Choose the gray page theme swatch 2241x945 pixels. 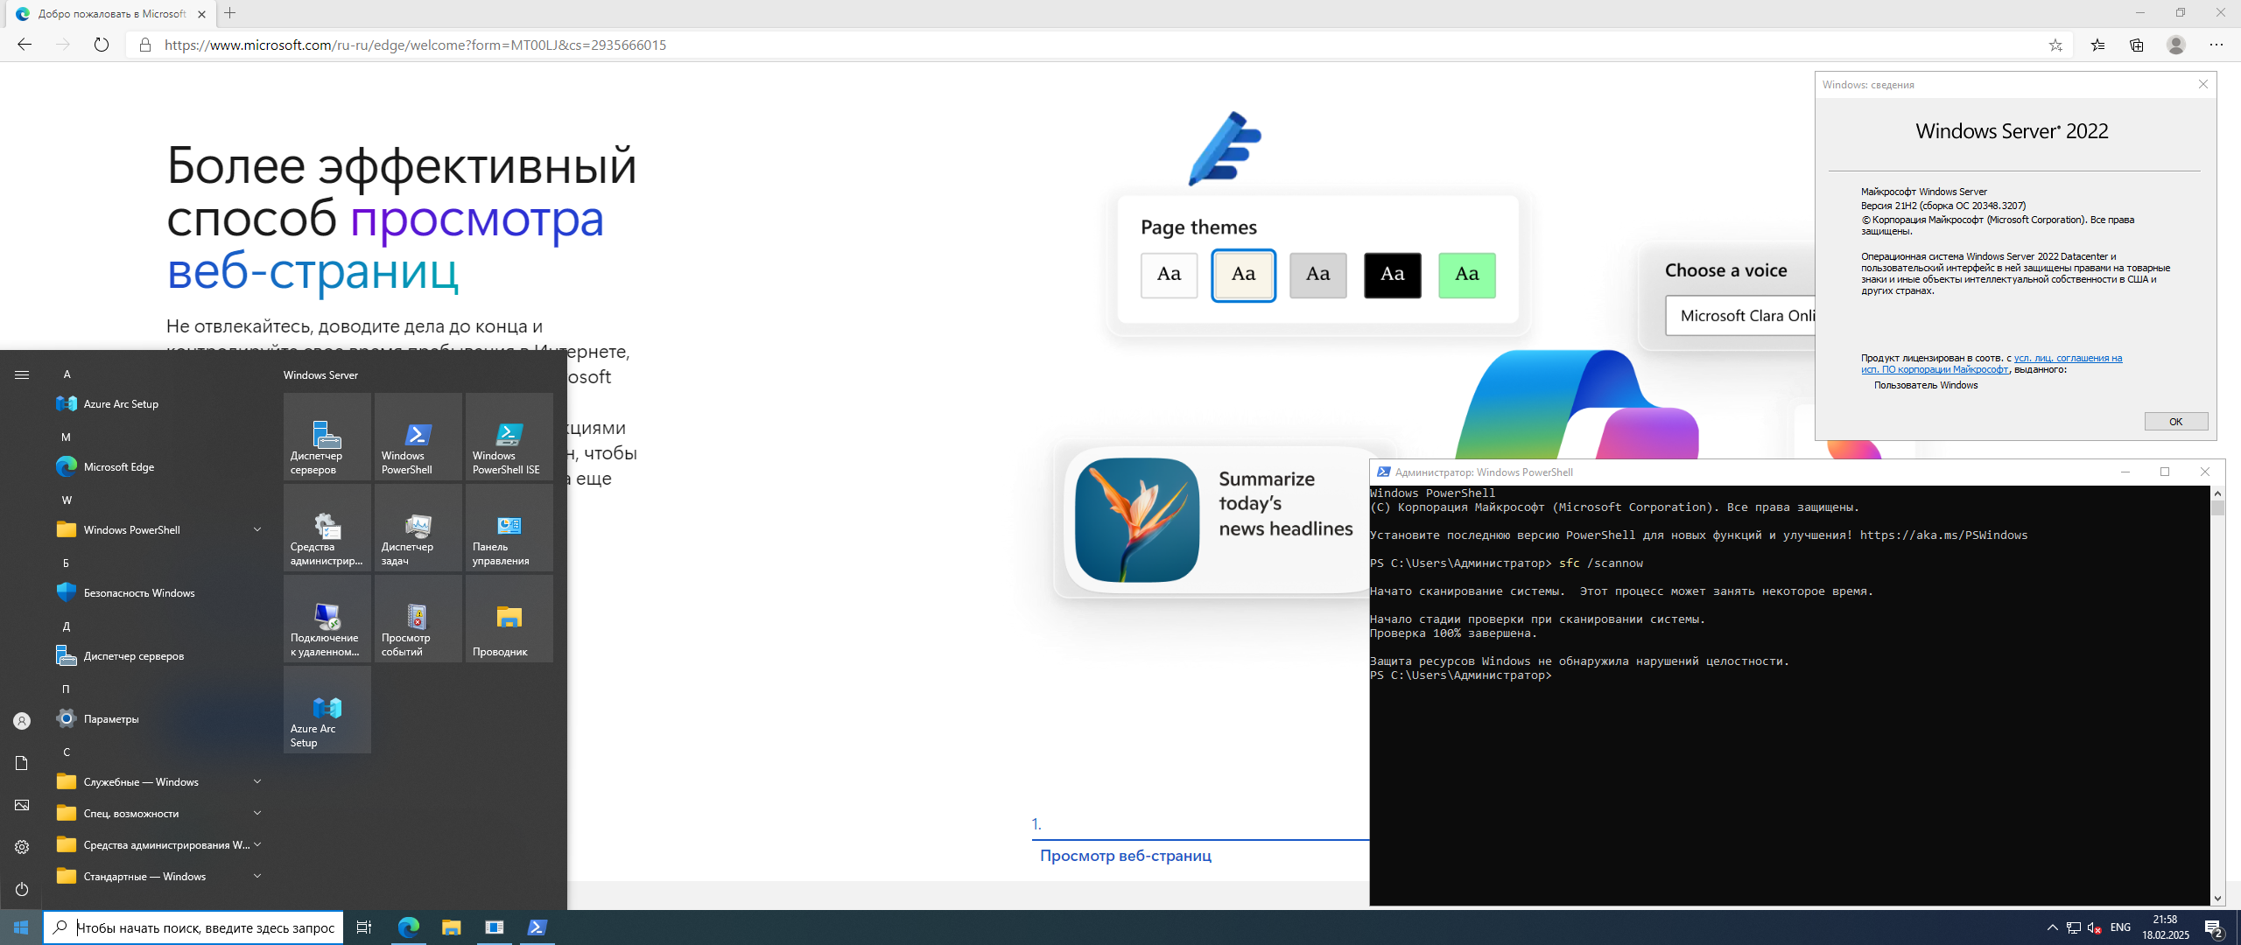point(1317,275)
